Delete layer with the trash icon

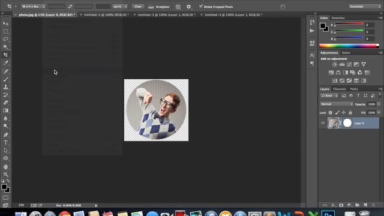tap(373, 205)
